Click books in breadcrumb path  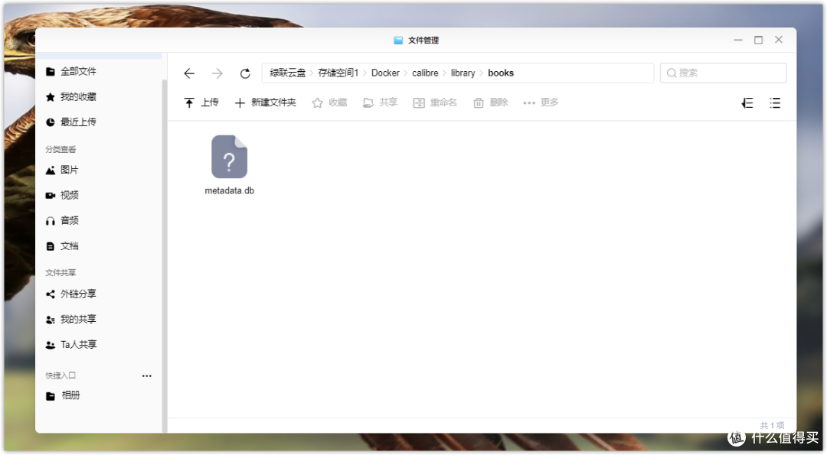coord(501,73)
